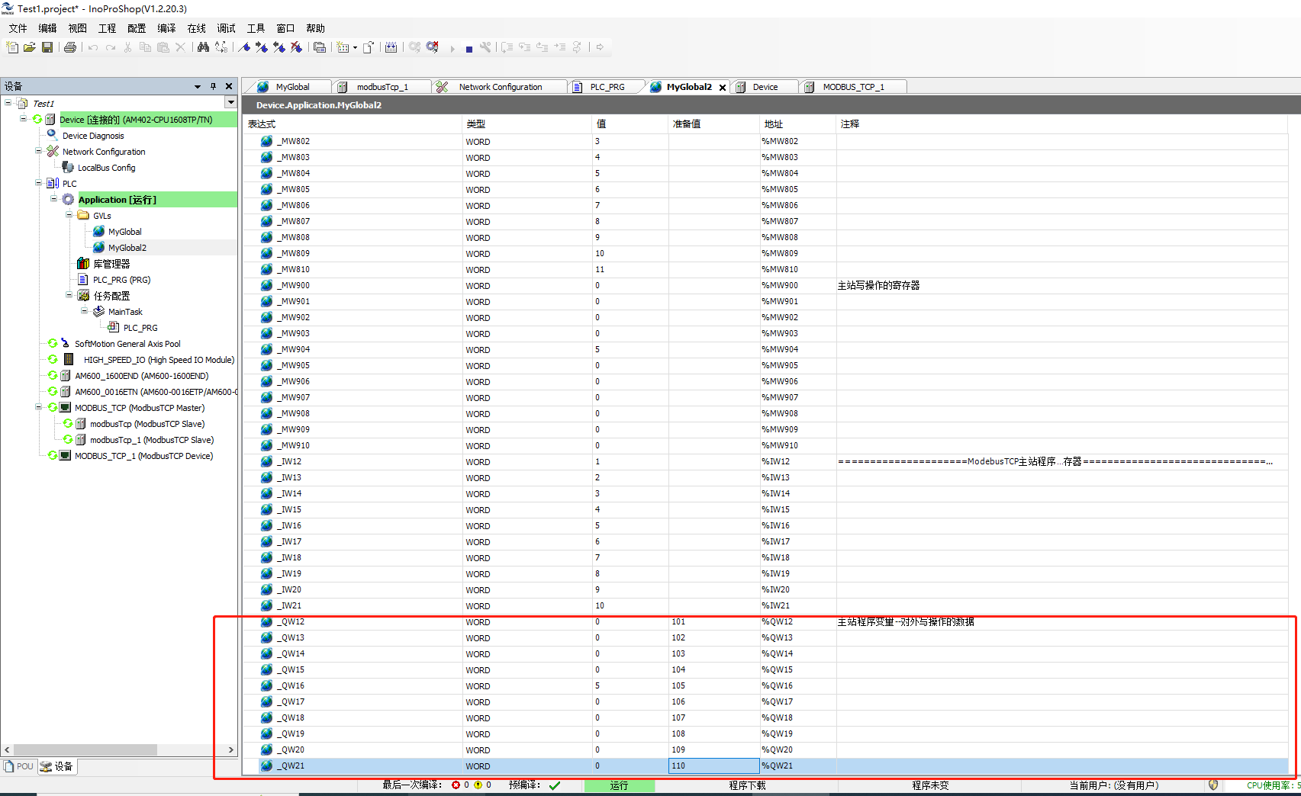1301x796 pixels.
Task: Switch to the PLC_PRG editor tab
Action: coord(607,87)
